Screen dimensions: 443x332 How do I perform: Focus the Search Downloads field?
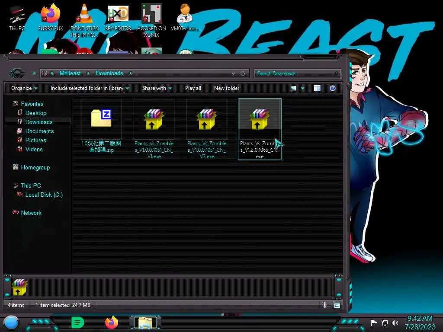coord(297,73)
